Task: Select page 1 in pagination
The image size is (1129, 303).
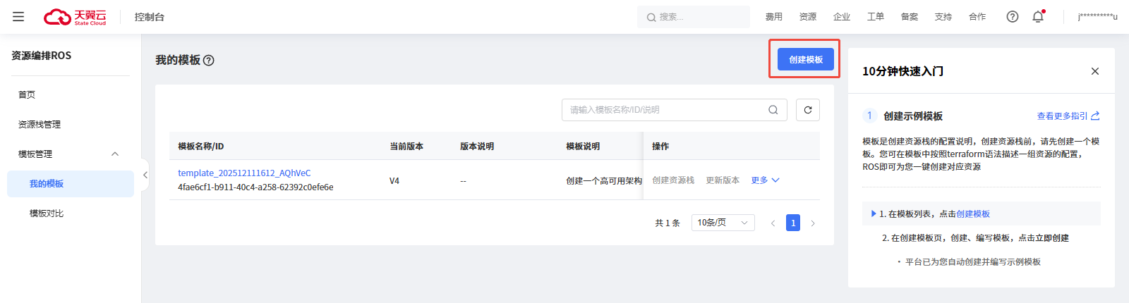Action: tap(793, 223)
